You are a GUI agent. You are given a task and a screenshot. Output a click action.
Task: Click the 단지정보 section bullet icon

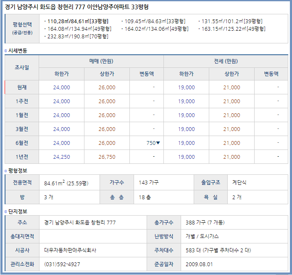5,211
